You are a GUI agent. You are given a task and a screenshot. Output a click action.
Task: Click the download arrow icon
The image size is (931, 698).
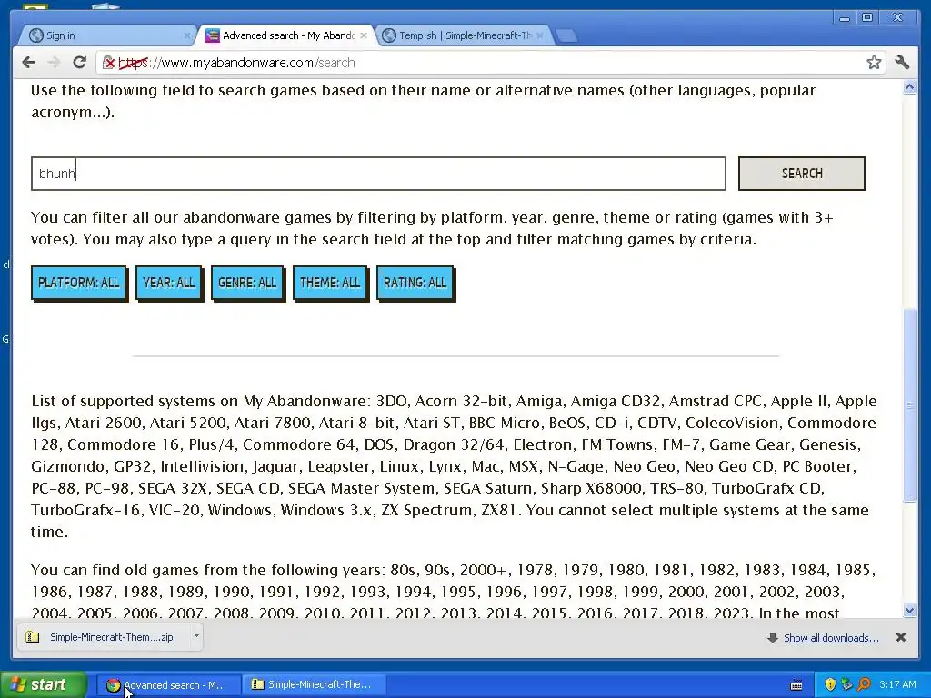(x=773, y=637)
